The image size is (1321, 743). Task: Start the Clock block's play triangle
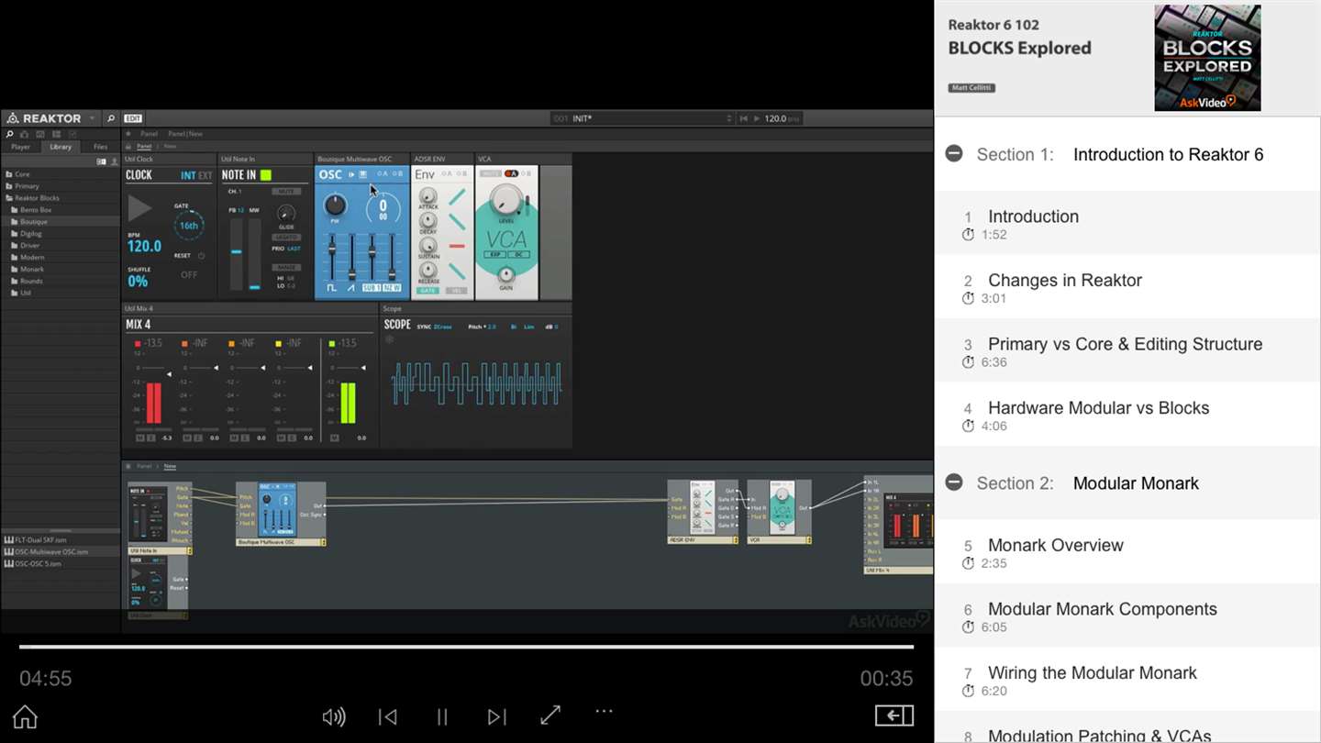coord(139,208)
